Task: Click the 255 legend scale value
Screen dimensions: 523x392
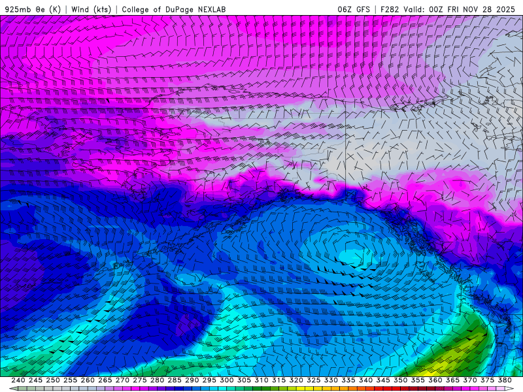Action: [70, 380]
